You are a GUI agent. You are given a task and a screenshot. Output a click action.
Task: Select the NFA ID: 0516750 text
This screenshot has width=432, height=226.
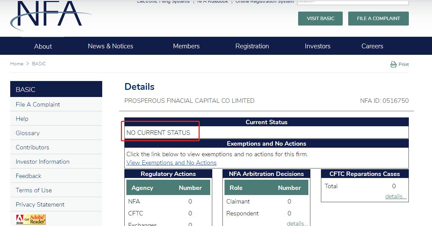[384, 101]
